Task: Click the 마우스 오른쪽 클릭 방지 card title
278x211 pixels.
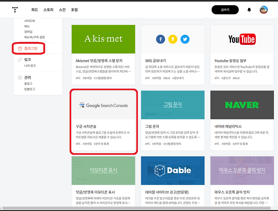Action: (232, 192)
